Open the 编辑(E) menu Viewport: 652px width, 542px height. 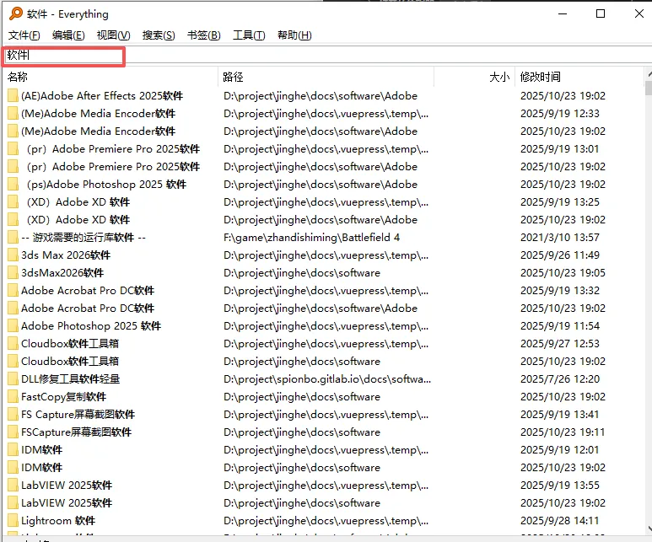pyautogui.click(x=68, y=35)
